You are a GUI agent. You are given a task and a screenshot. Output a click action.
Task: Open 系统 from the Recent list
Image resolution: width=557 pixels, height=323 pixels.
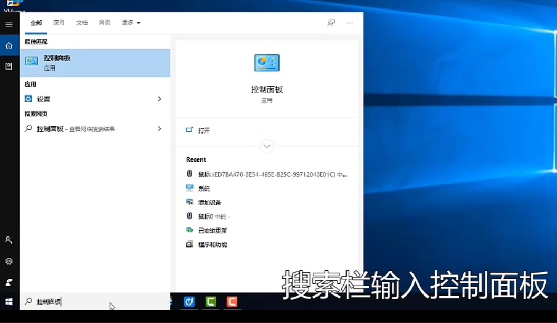tap(205, 188)
